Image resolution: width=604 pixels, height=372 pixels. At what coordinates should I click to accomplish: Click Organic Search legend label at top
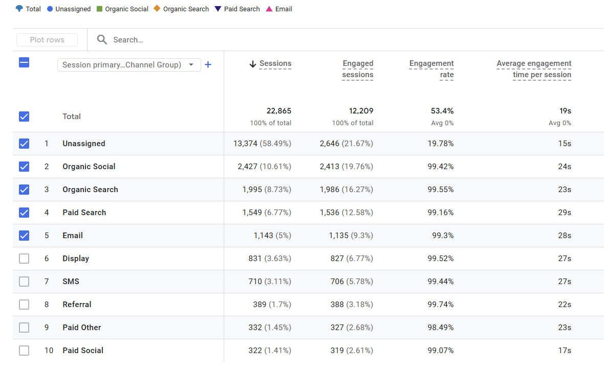pos(186,9)
